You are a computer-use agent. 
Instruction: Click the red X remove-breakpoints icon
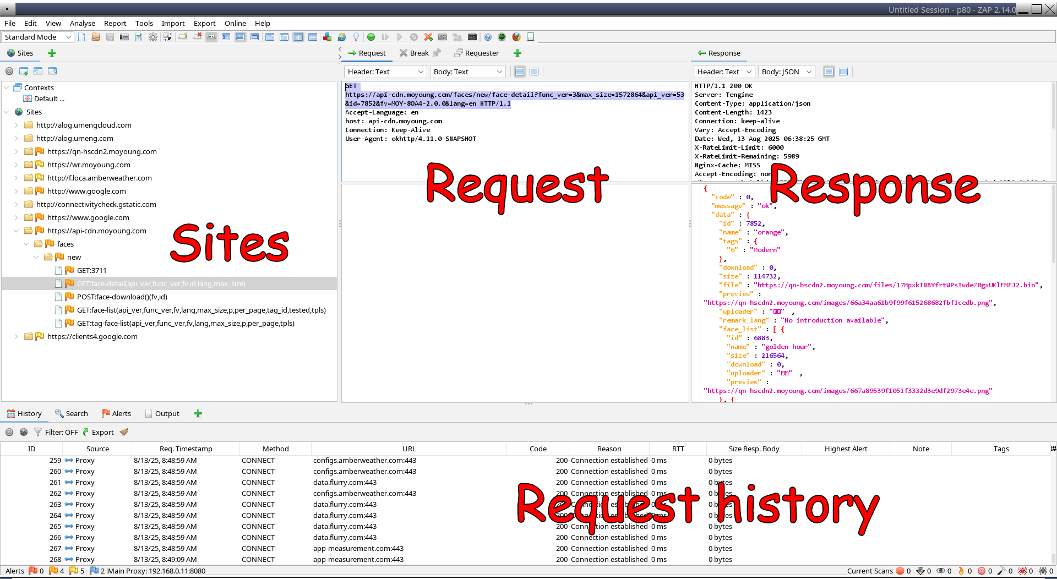click(x=428, y=37)
